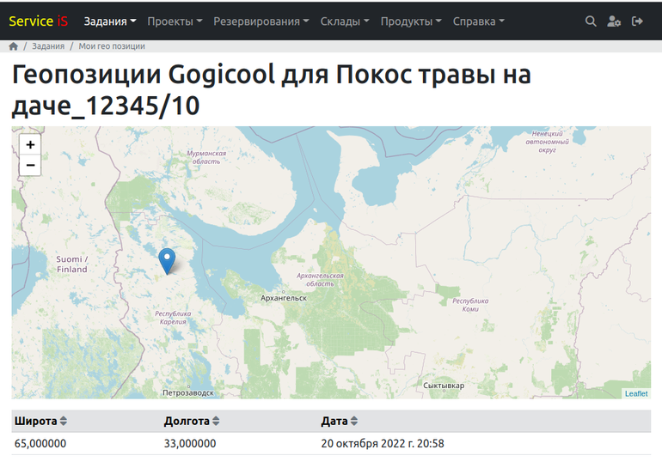The width and height of the screenshot is (662, 474).
Task: Select longitude value 33,000000
Action: pos(190,443)
